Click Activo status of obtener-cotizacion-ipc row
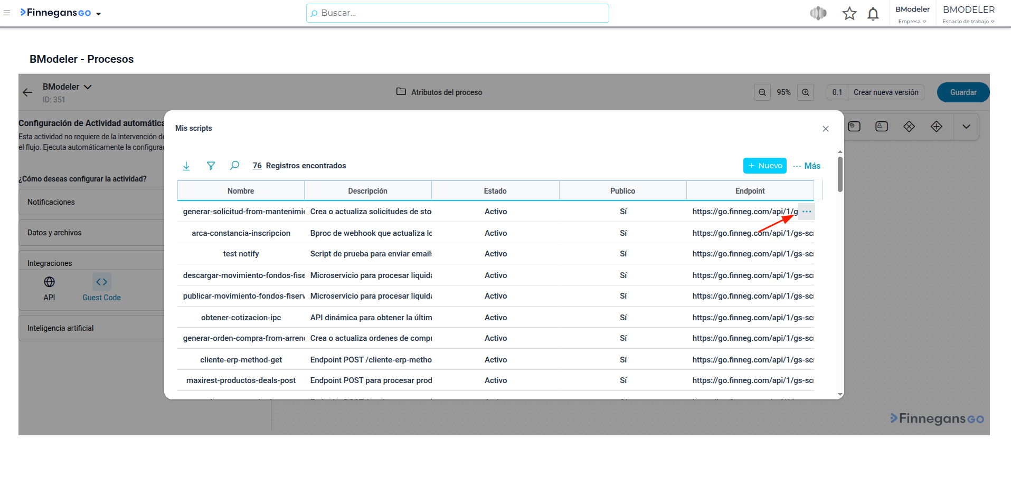The width and height of the screenshot is (1011, 478). (x=496, y=318)
